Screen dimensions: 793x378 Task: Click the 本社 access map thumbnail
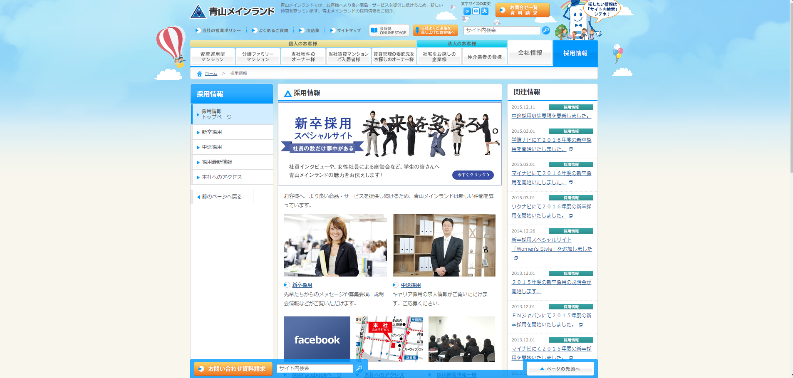pos(389,339)
